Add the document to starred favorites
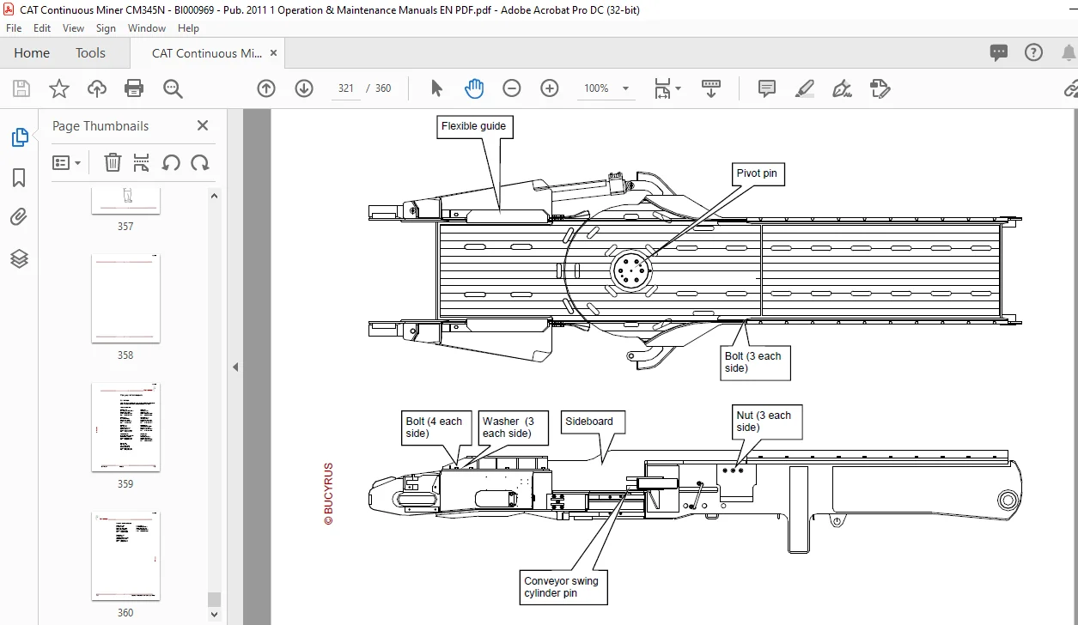This screenshot has width=1078, height=625. pyautogui.click(x=58, y=88)
